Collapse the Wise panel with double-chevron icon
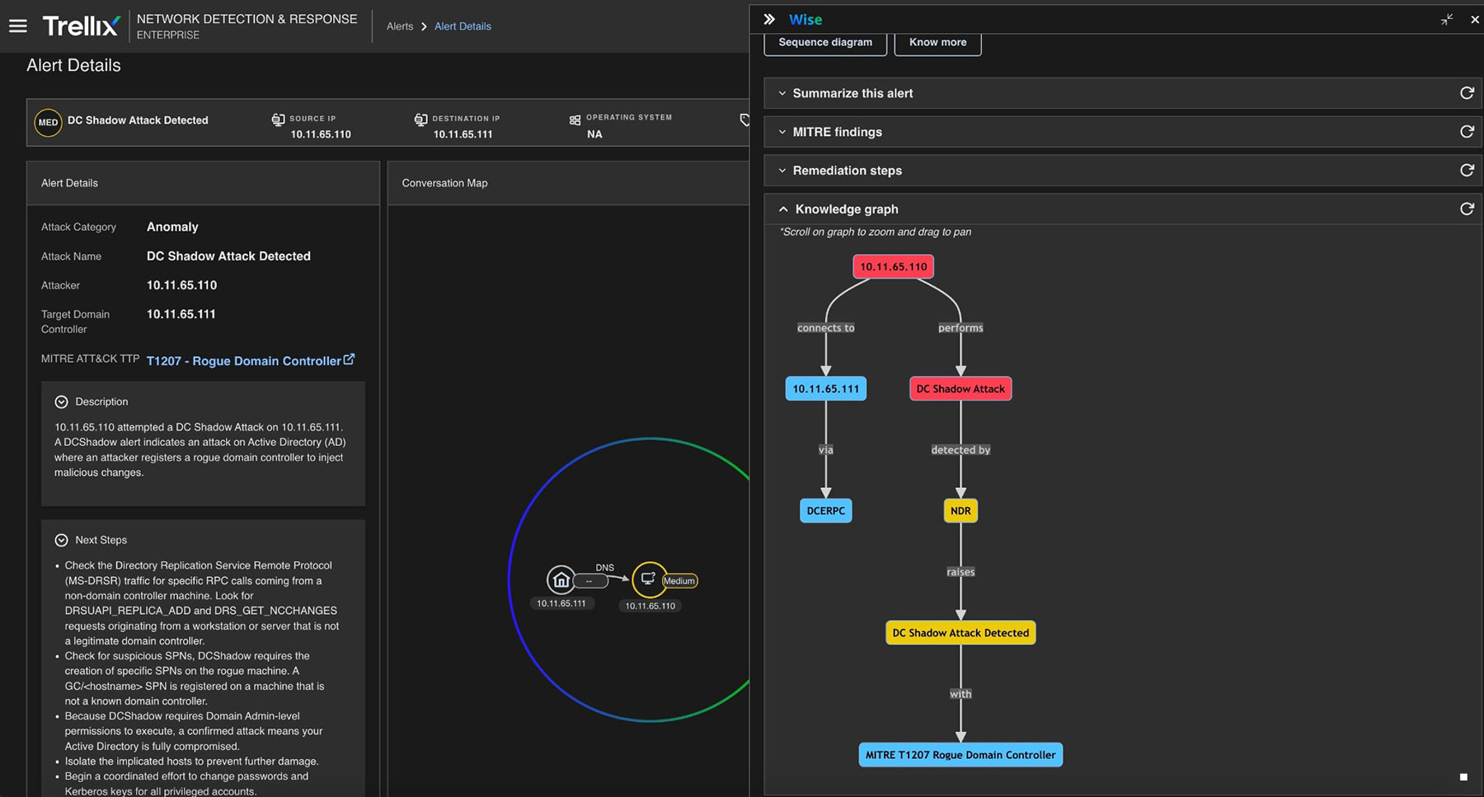Viewport: 1484px width, 797px height. [769, 19]
